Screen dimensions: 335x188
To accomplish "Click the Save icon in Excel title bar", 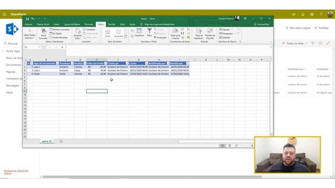I will (x=28, y=19).
